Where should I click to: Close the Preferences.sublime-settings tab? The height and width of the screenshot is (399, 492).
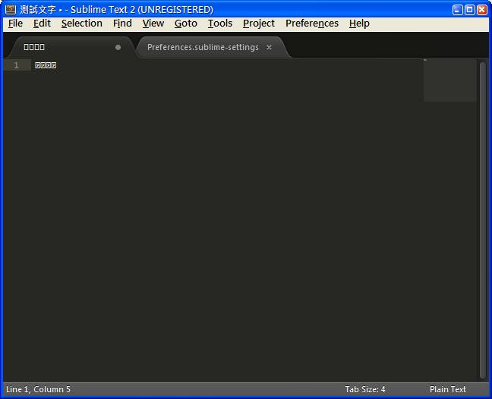(269, 47)
